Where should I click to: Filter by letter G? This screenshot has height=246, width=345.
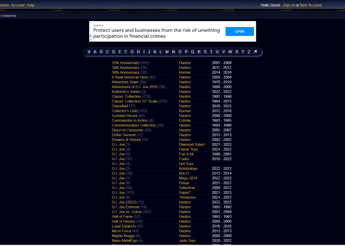[132, 52]
